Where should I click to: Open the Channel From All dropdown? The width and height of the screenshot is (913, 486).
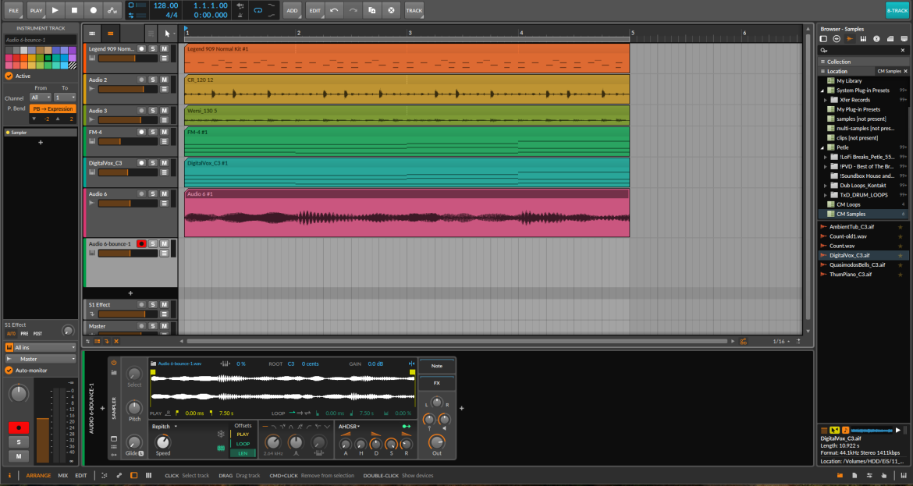pyautogui.click(x=40, y=98)
